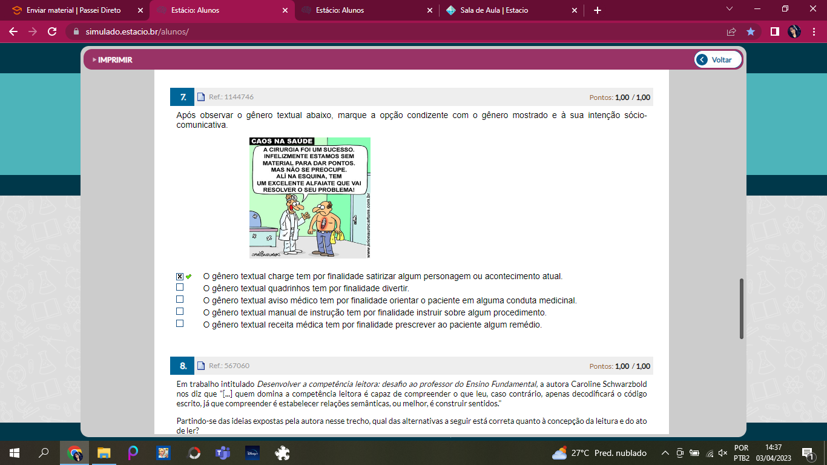
Task: Check the 'aviso médico' answer option
Action: tap(180, 299)
